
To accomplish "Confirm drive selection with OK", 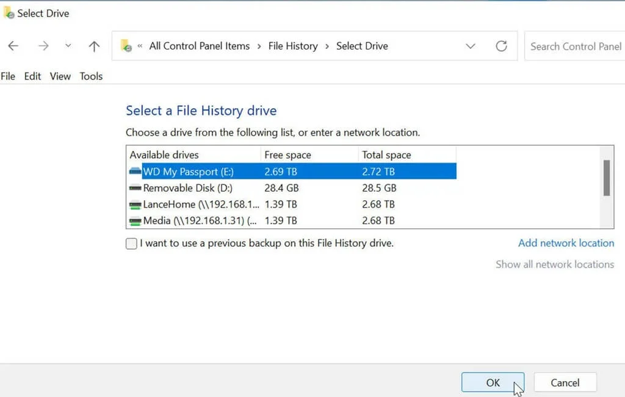I will [493, 382].
